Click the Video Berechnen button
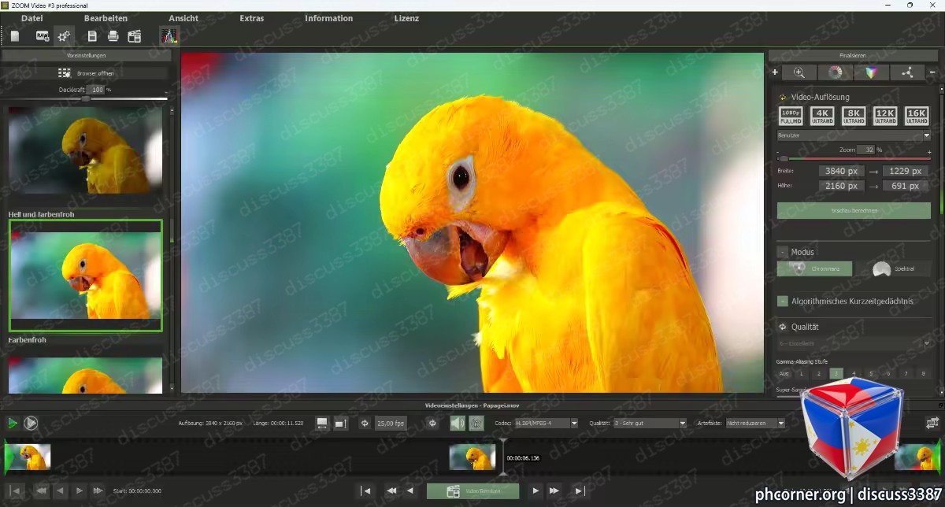Image resolution: width=945 pixels, height=507 pixels. pos(473,491)
